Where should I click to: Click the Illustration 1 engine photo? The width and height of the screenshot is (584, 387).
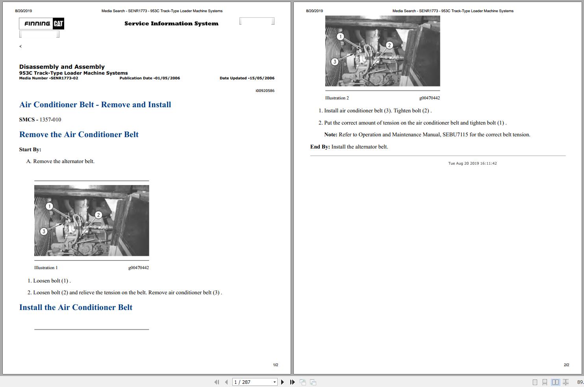(91, 220)
